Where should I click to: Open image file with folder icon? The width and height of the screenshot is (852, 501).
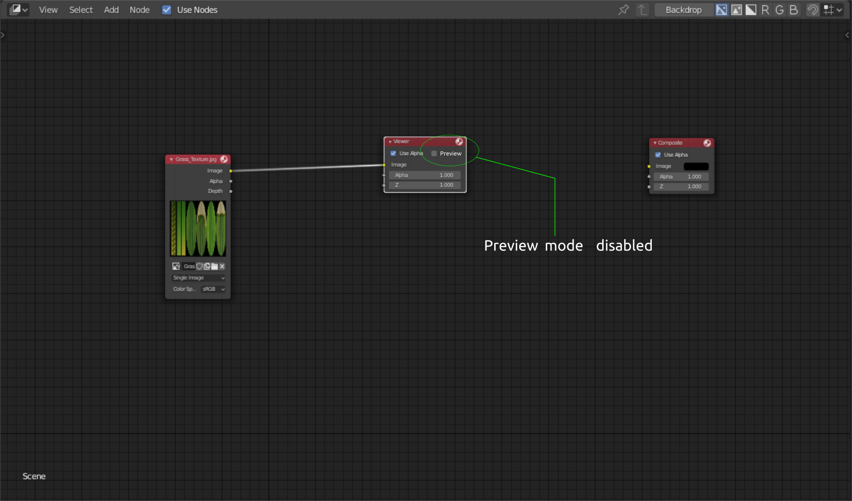tap(214, 266)
